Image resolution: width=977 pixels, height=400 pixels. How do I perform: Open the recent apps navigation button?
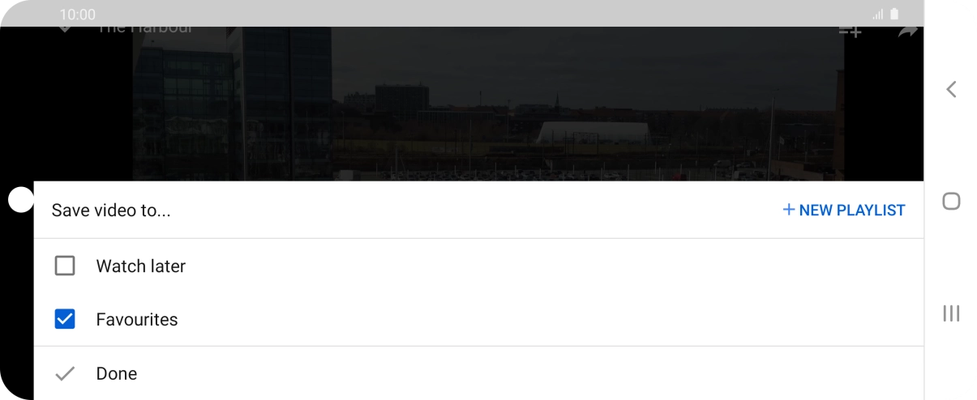pos(951,313)
